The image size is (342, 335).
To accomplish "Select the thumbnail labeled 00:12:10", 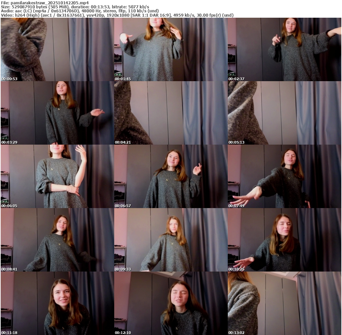I will point(171,303).
